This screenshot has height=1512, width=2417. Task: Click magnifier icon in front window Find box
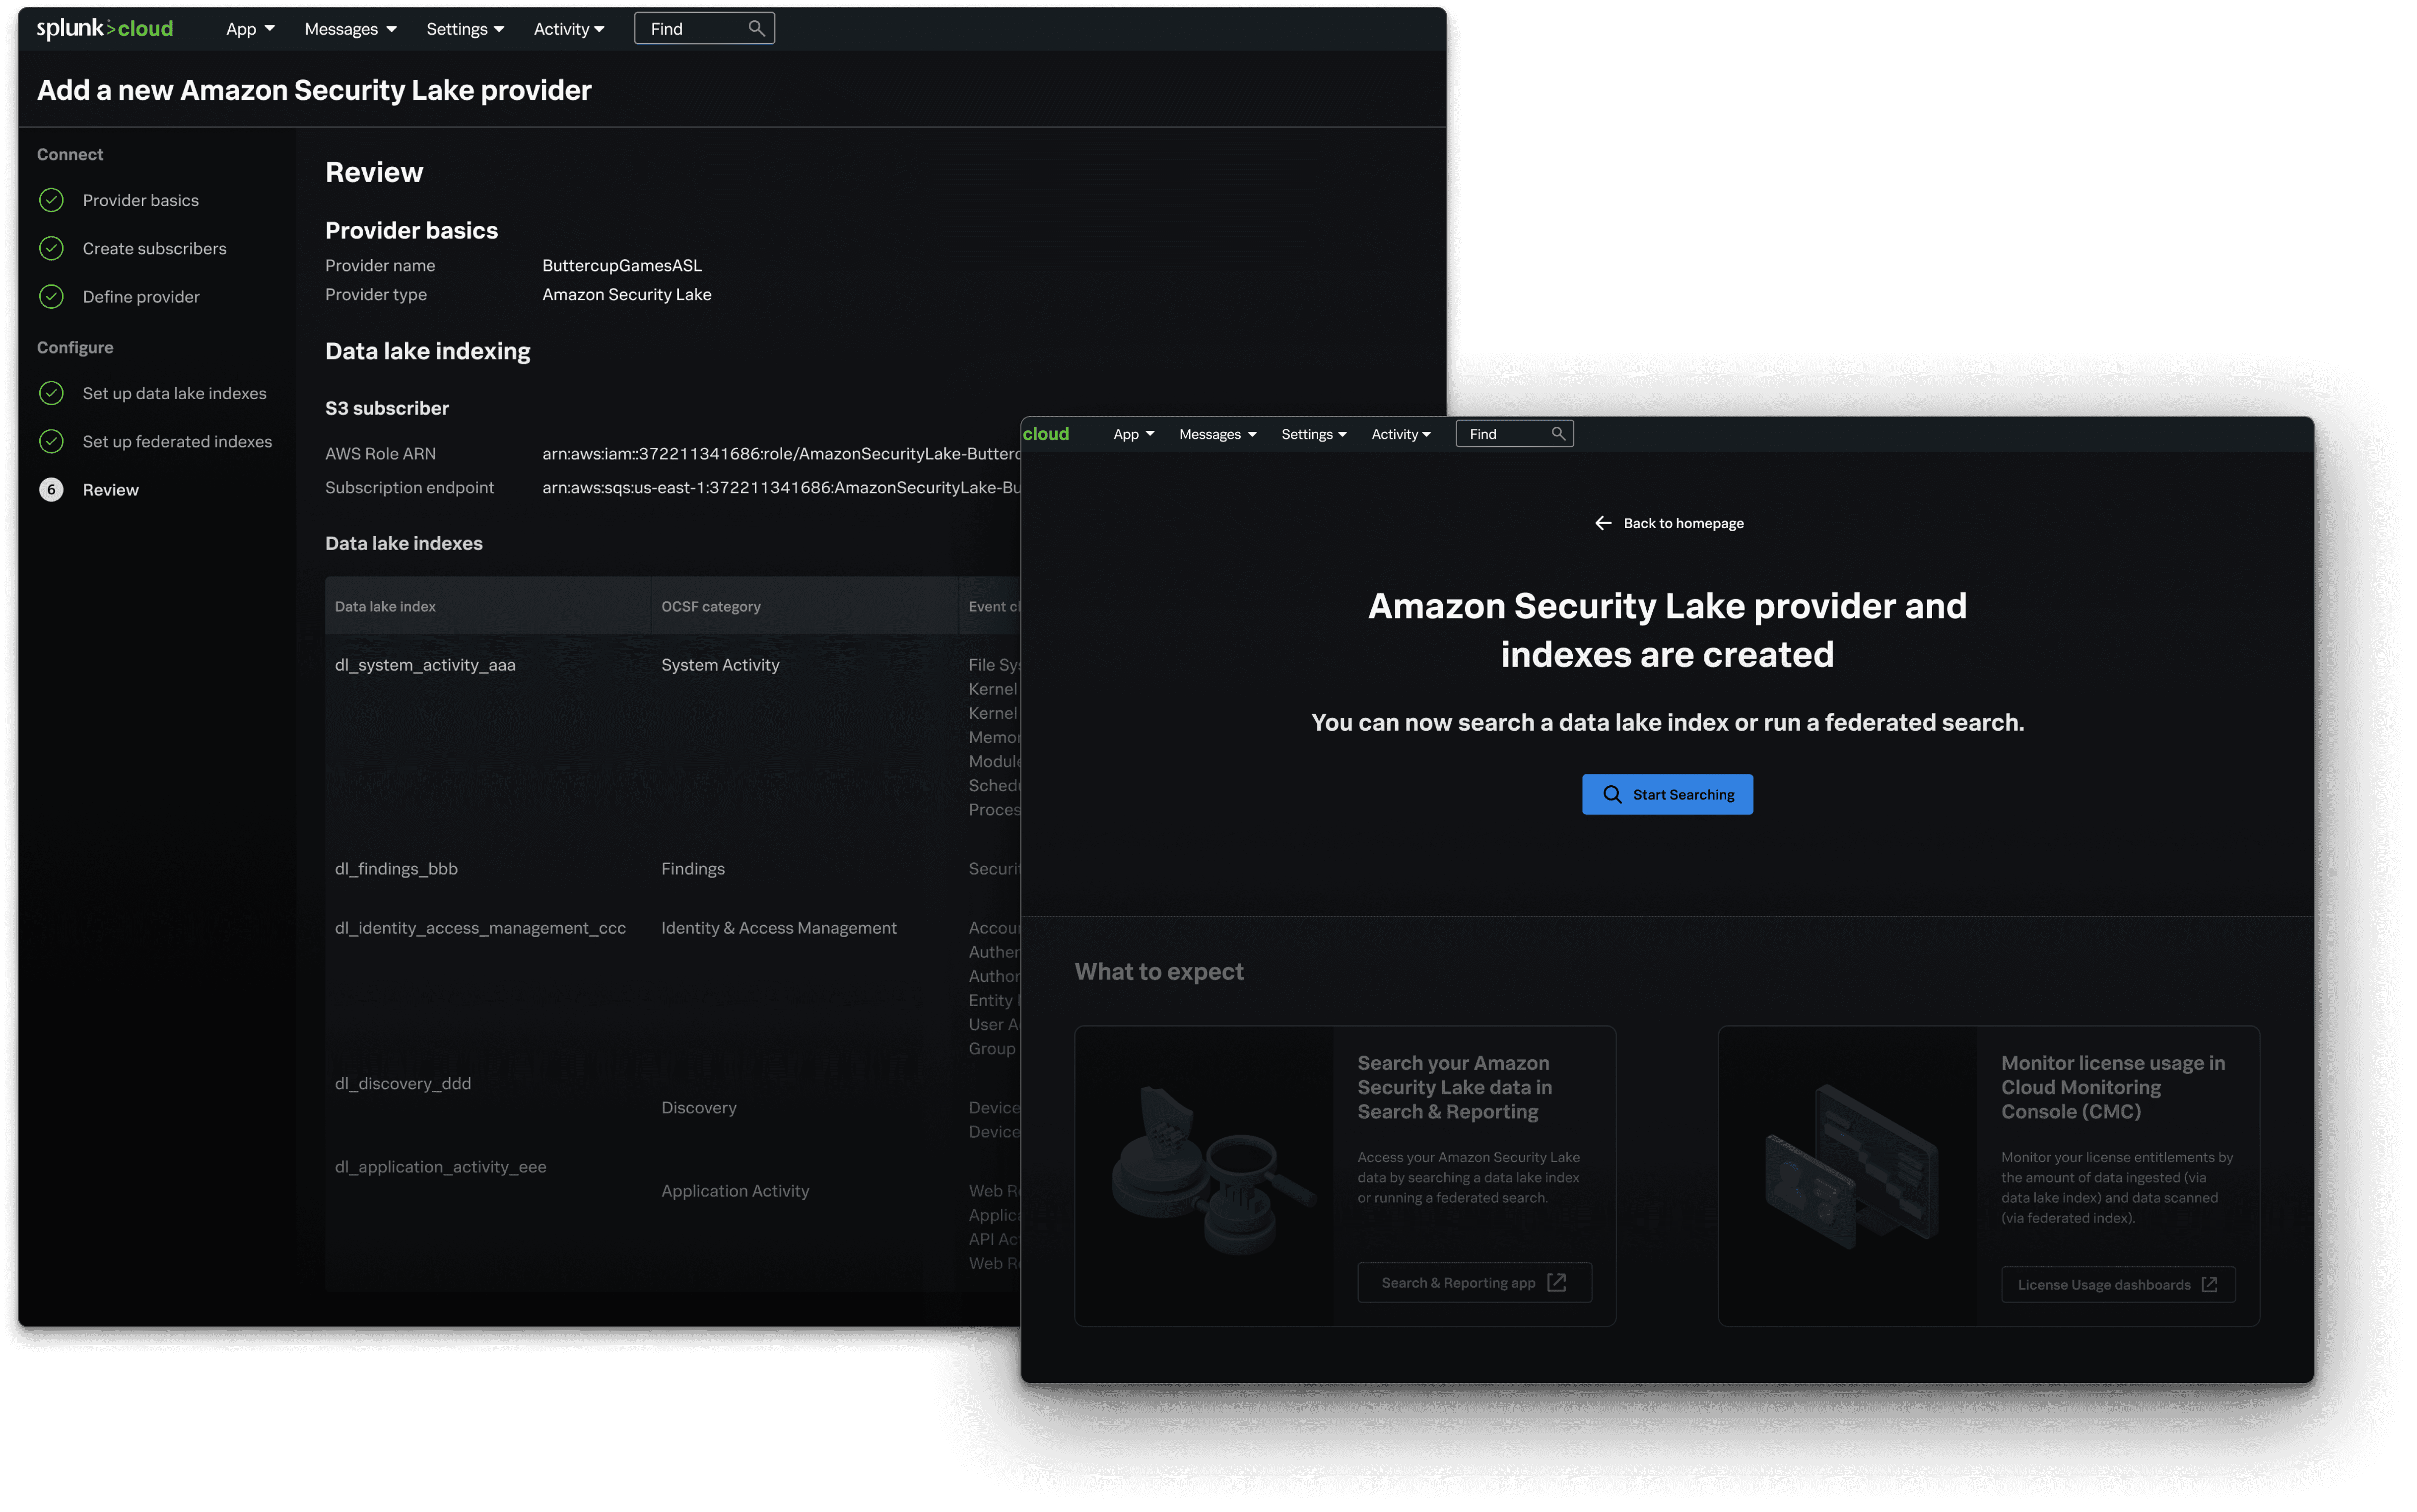(1557, 433)
